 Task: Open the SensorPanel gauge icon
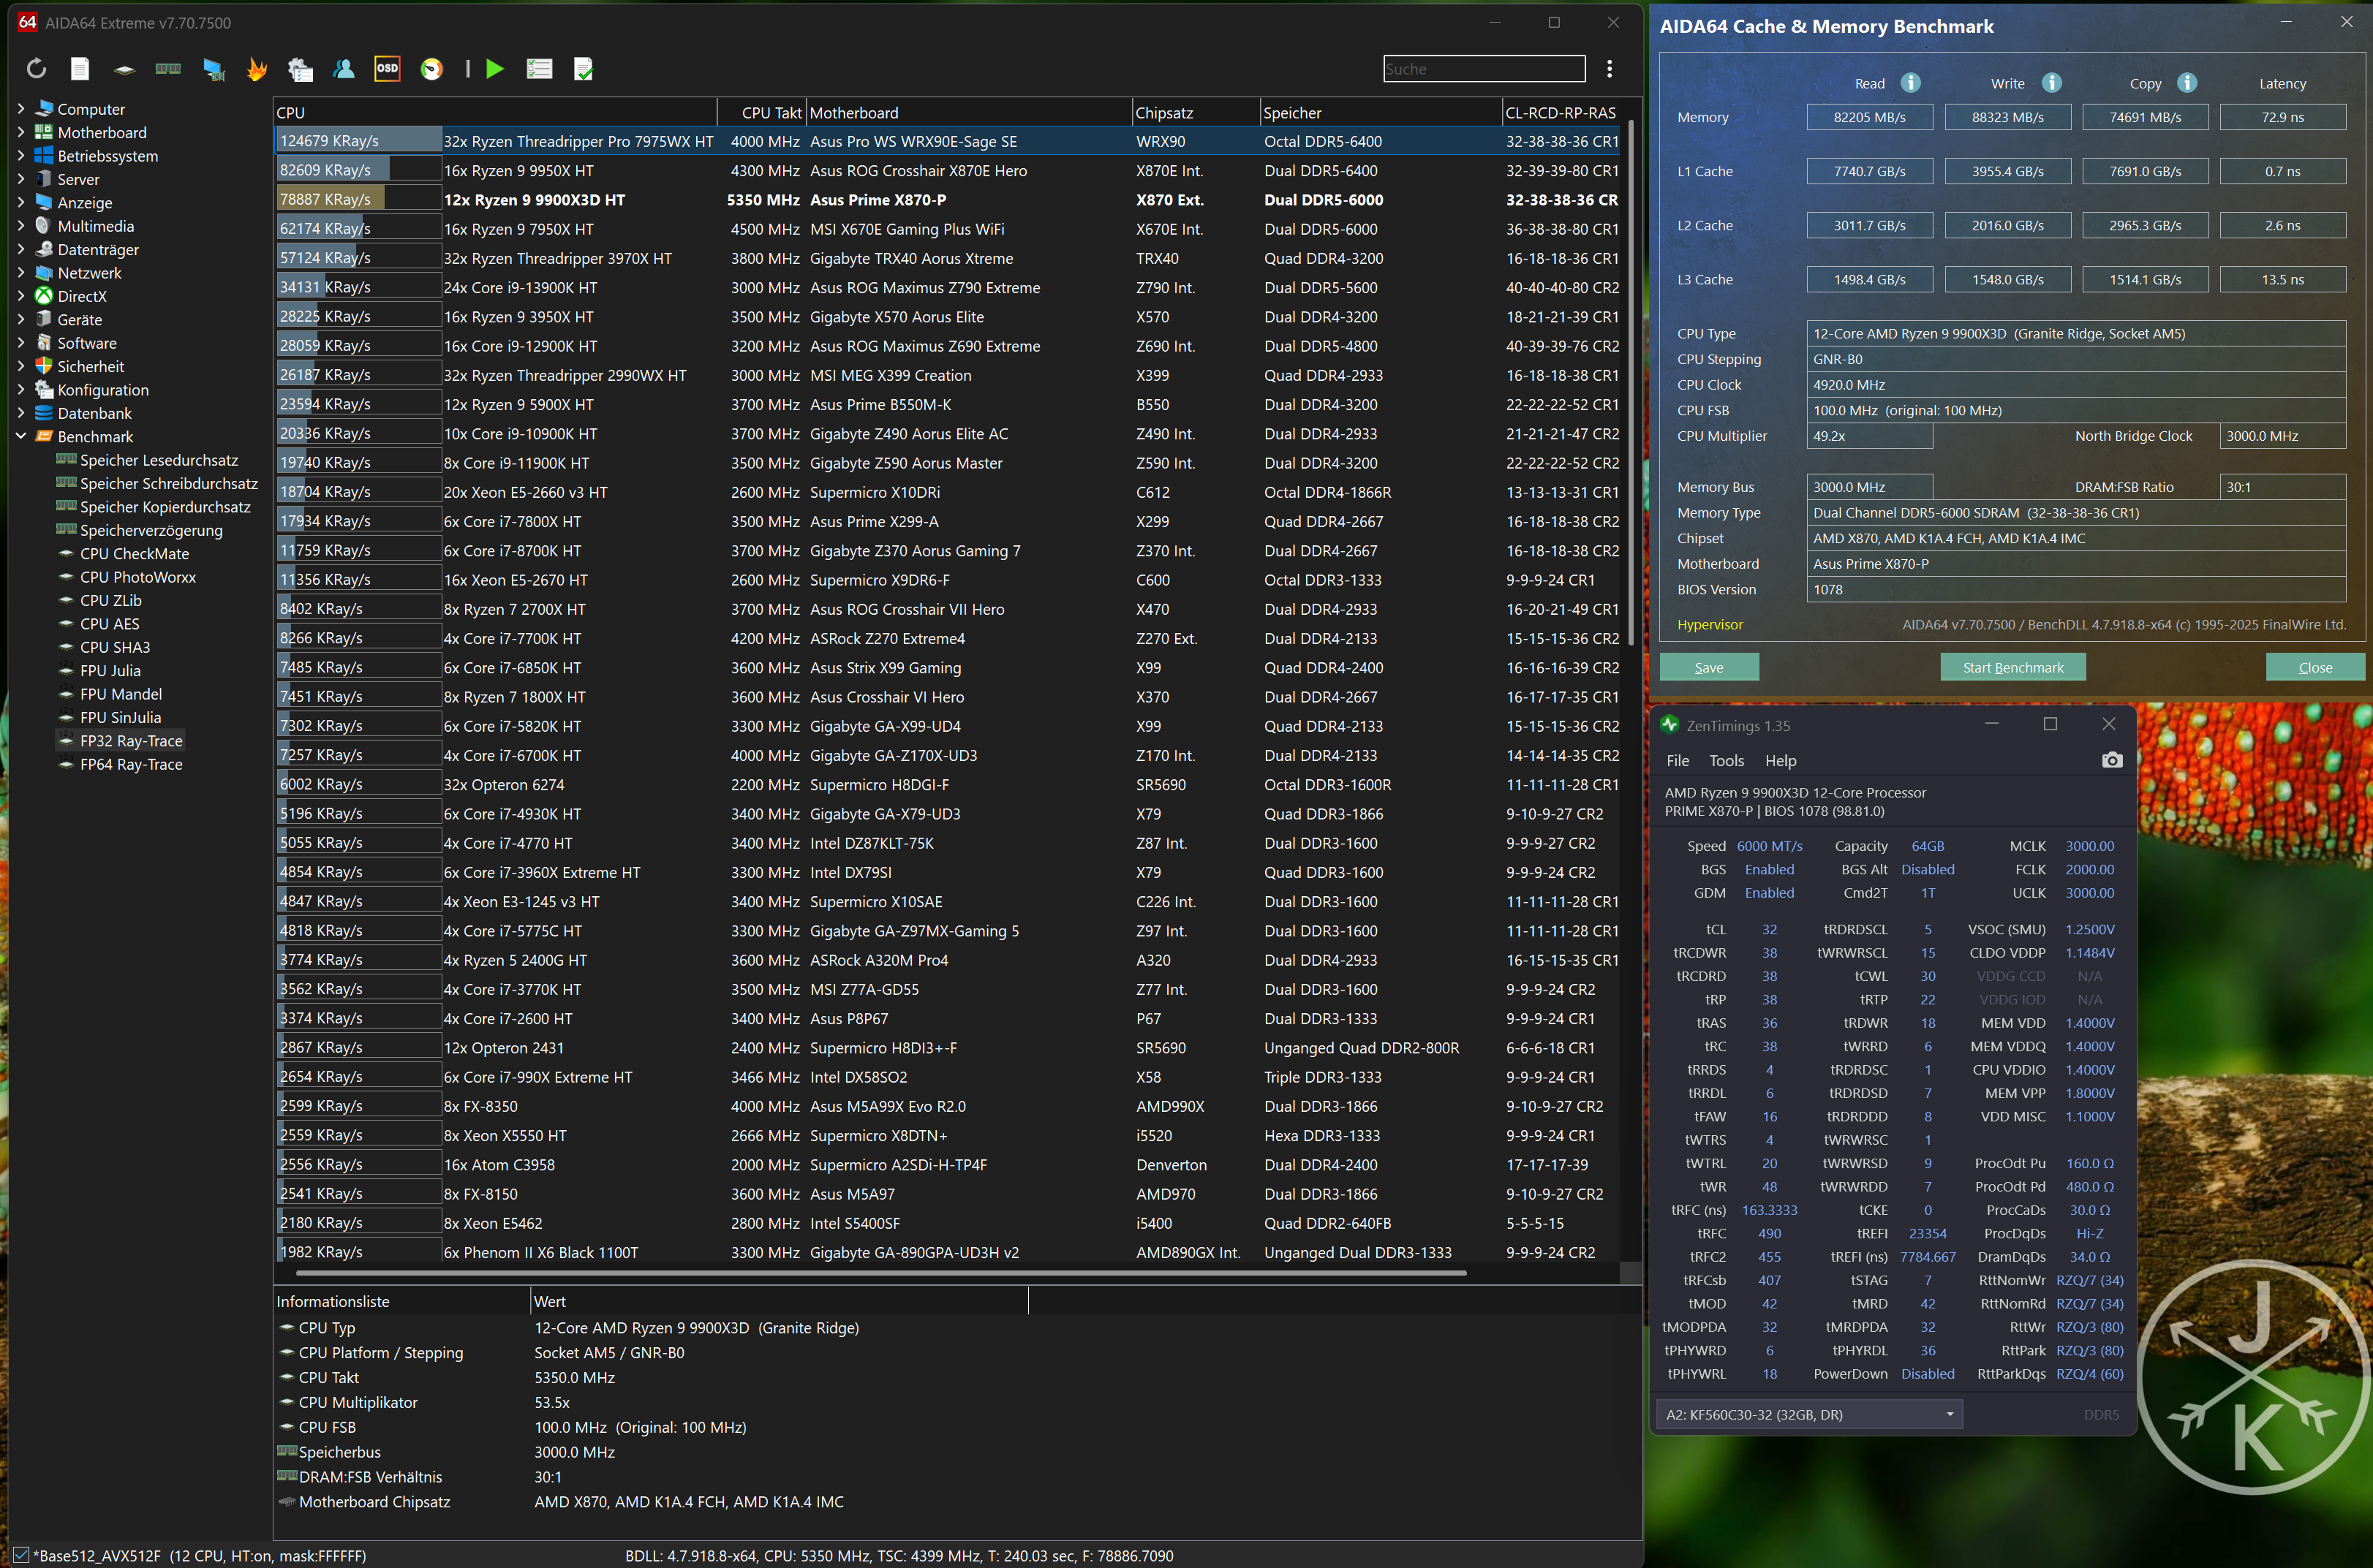coord(431,68)
